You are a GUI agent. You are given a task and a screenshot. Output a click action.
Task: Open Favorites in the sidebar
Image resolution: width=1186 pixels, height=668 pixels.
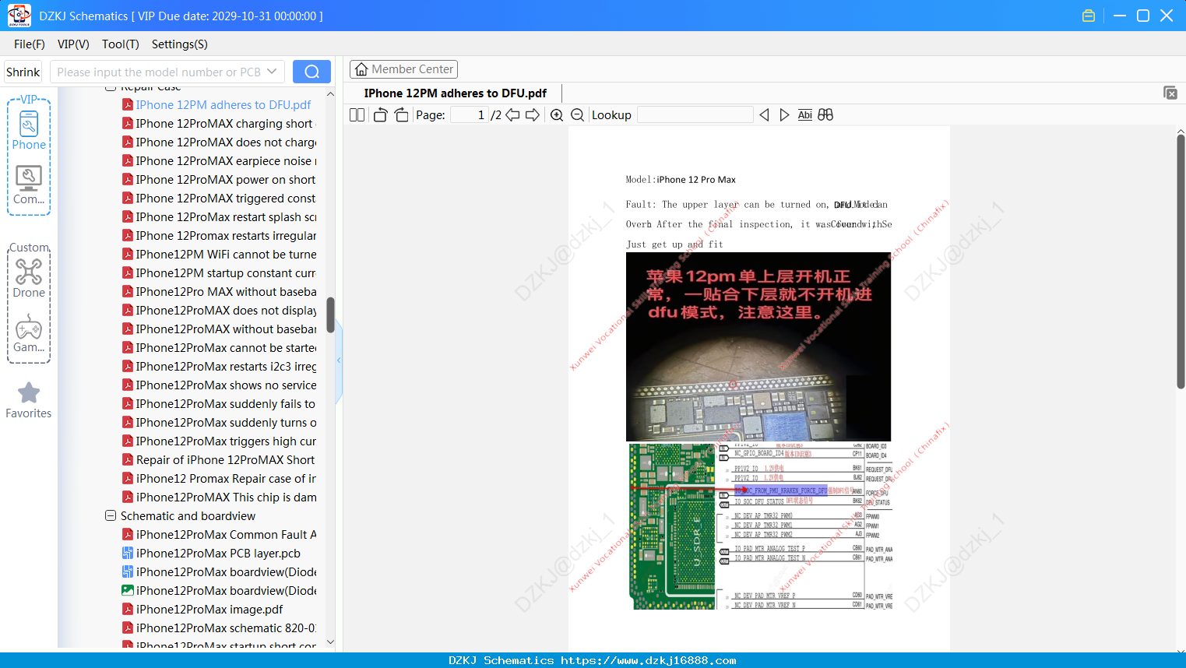(x=29, y=401)
